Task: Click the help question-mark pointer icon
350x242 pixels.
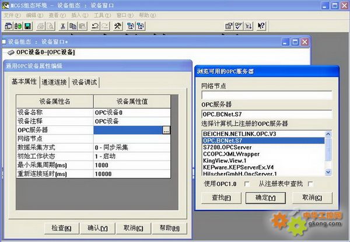Action: [x=261, y=26]
